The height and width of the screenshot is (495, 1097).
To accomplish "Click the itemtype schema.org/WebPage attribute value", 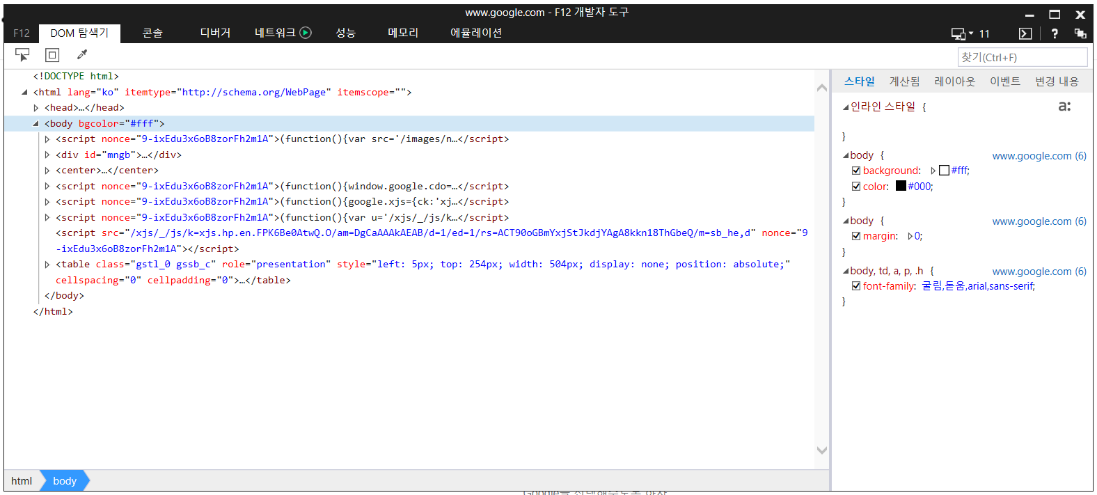I will 254,92.
